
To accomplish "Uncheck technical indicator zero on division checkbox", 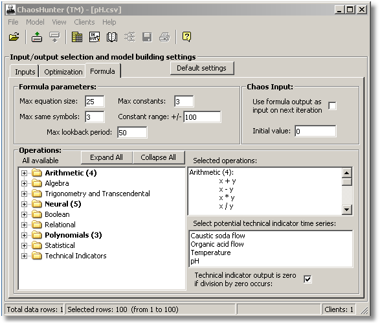I will click(307, 279).
